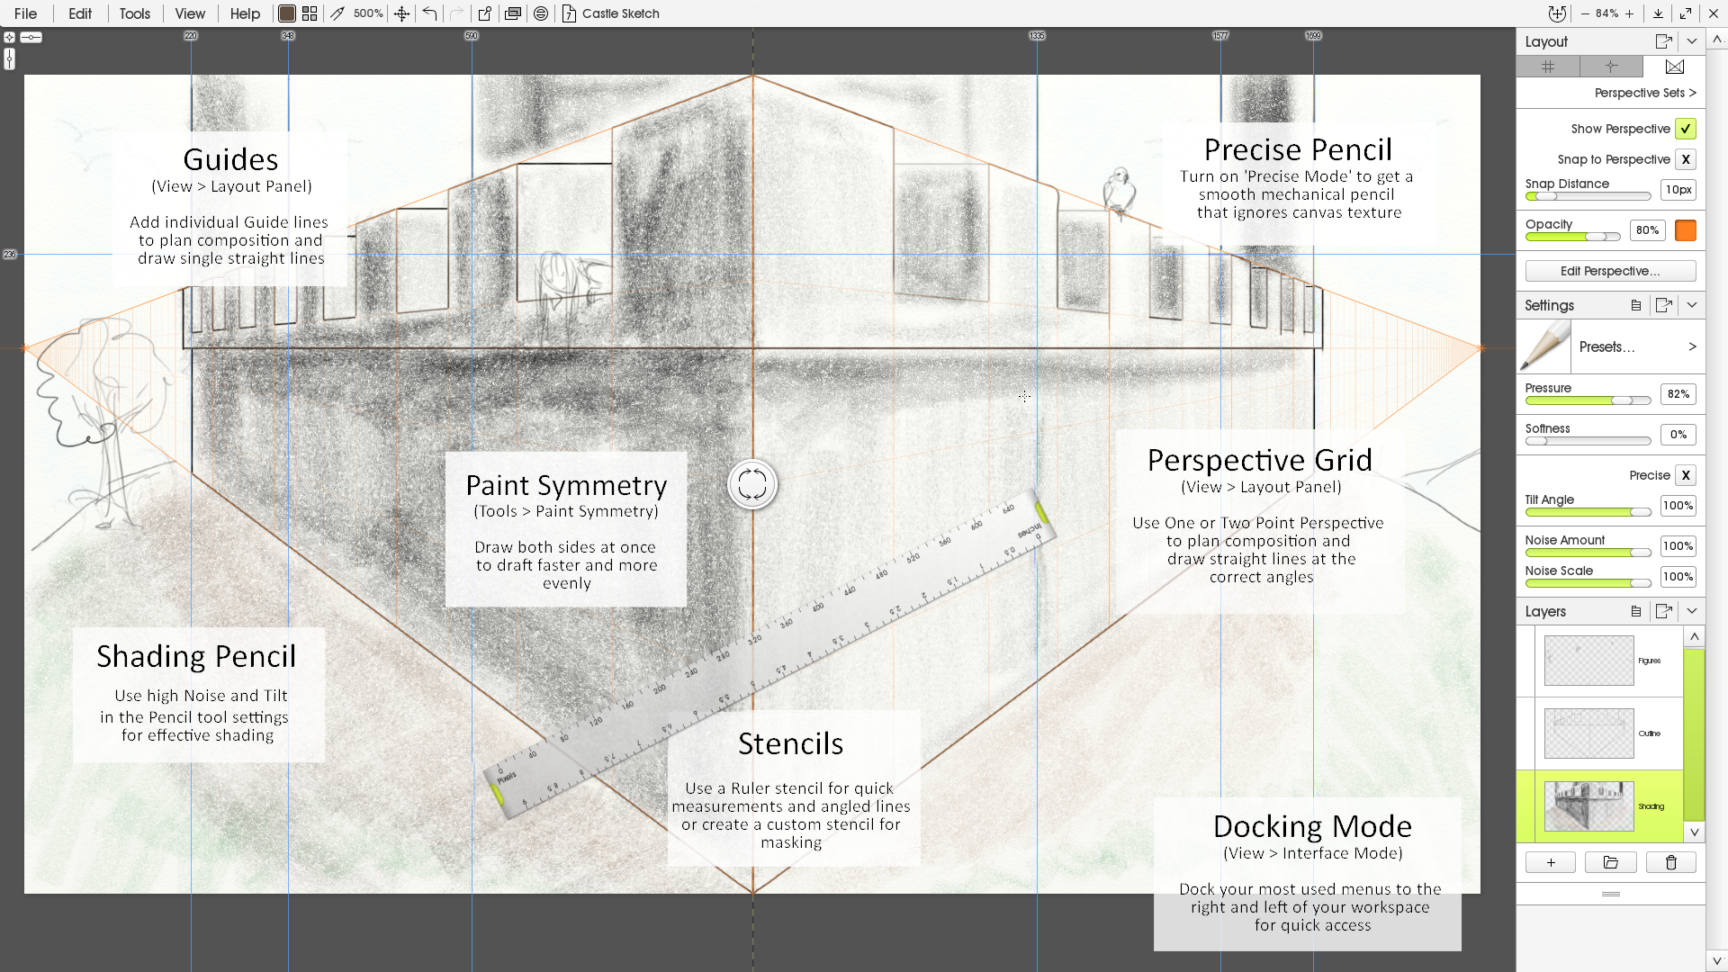Select the canvas move/transform crosshair icon

coord(401,13)
